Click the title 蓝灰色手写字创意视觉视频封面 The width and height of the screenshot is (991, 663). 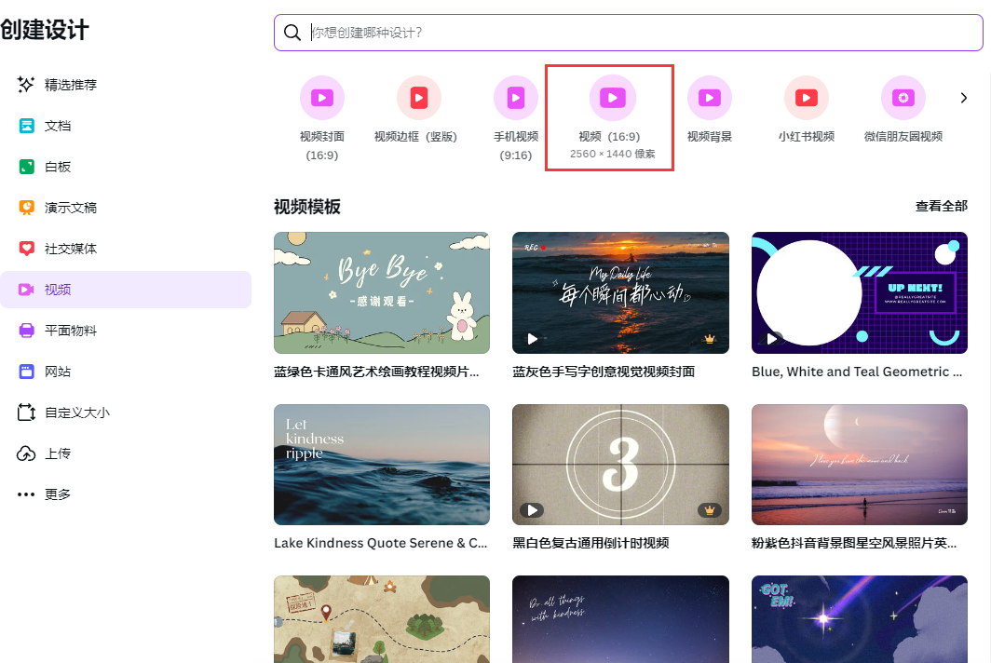(604, 372)
